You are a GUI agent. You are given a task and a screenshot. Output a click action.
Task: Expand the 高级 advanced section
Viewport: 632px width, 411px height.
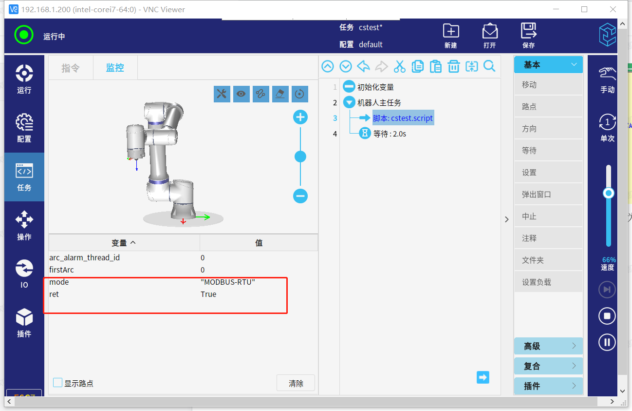click(x=548, y=346)
